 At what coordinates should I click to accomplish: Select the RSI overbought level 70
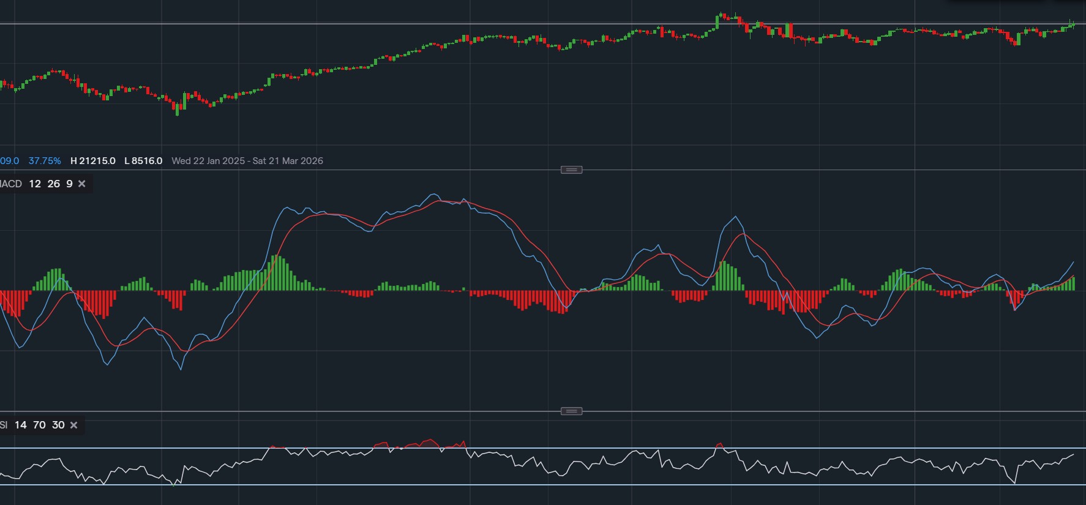point(39,425)
